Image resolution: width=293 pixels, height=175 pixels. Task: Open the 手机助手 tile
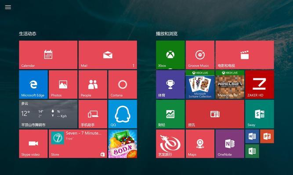pos(93,114)
